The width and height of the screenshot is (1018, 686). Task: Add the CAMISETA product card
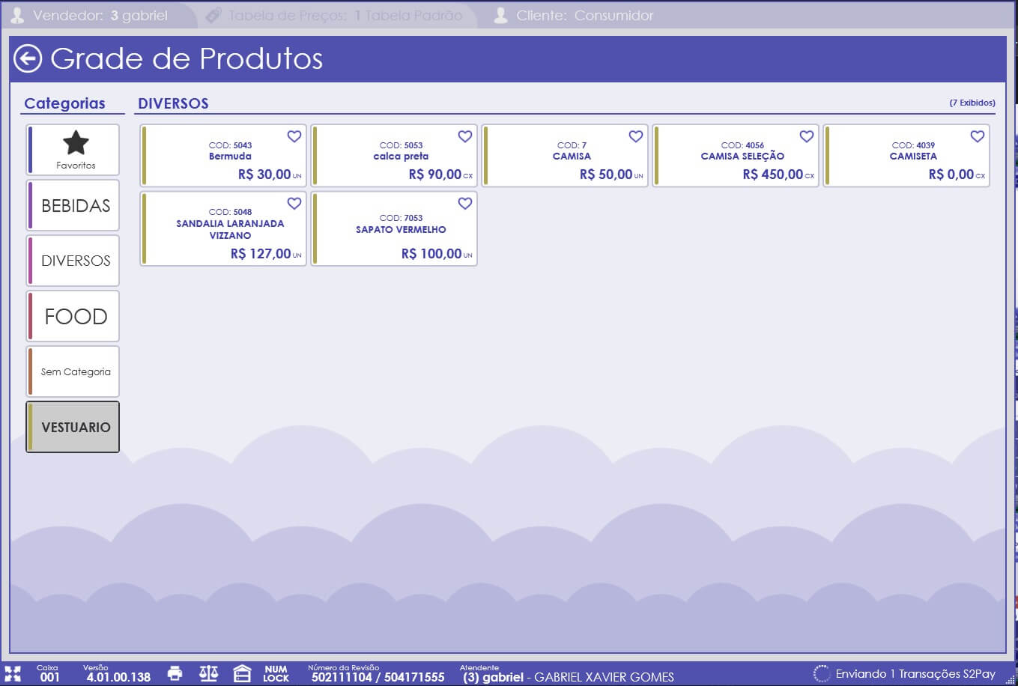pyautogui.click(x=906, y=156)
